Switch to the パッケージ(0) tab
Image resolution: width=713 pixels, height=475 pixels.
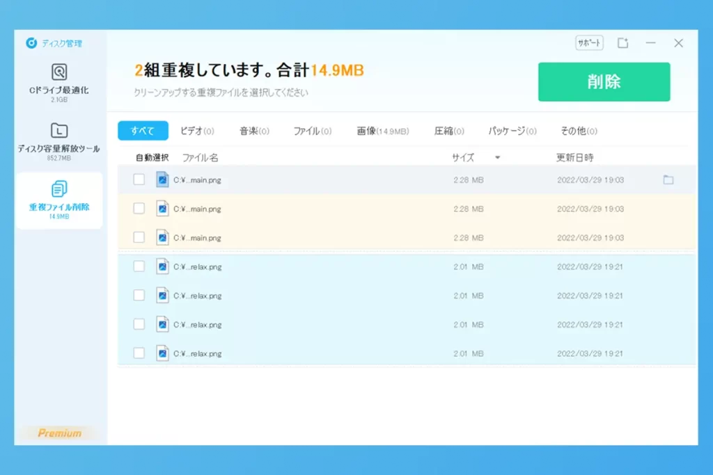pyautogui.click(x=512, y=131)
